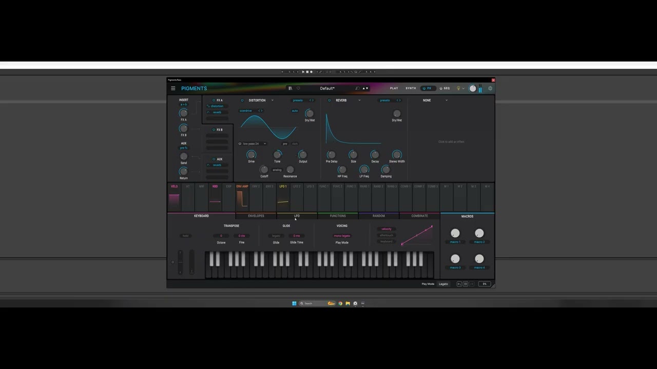The width and height of the screenshot is (657, 369).
Task: Toggle the analog filter mode button
Action: tap(277, 170)
